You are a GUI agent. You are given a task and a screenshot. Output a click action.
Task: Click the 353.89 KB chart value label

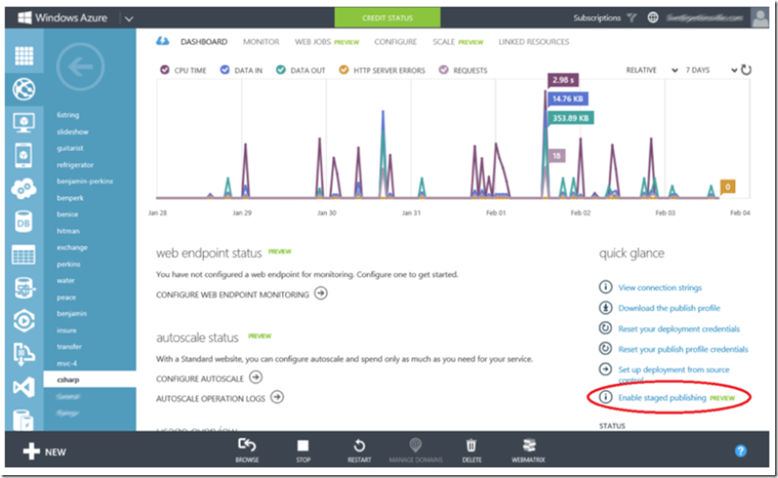570,118
